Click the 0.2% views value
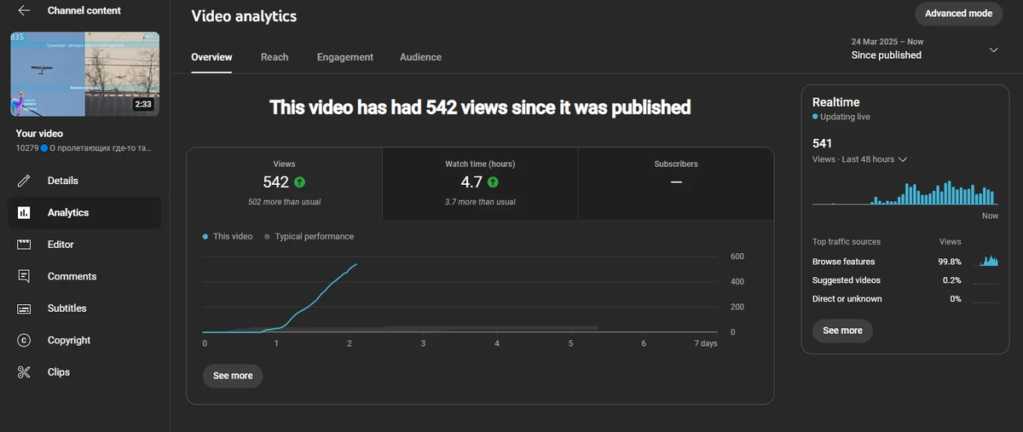 [952, 280]
